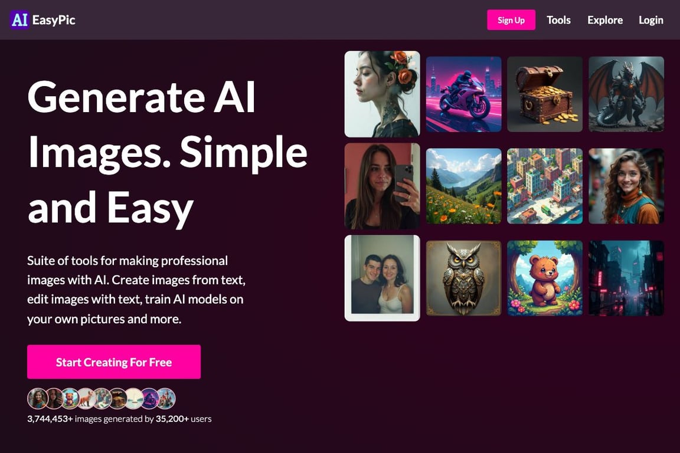This screenshot has width=680, height=453.
Task: Select the winged dragon image thumbnail
Action: pyautogui.click(x=626, y=94)
